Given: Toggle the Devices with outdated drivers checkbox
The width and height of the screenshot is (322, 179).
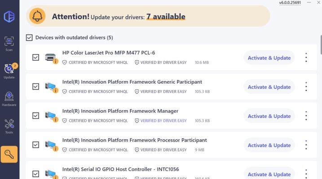Looking at the screenshot, I should tap(29, 38).
